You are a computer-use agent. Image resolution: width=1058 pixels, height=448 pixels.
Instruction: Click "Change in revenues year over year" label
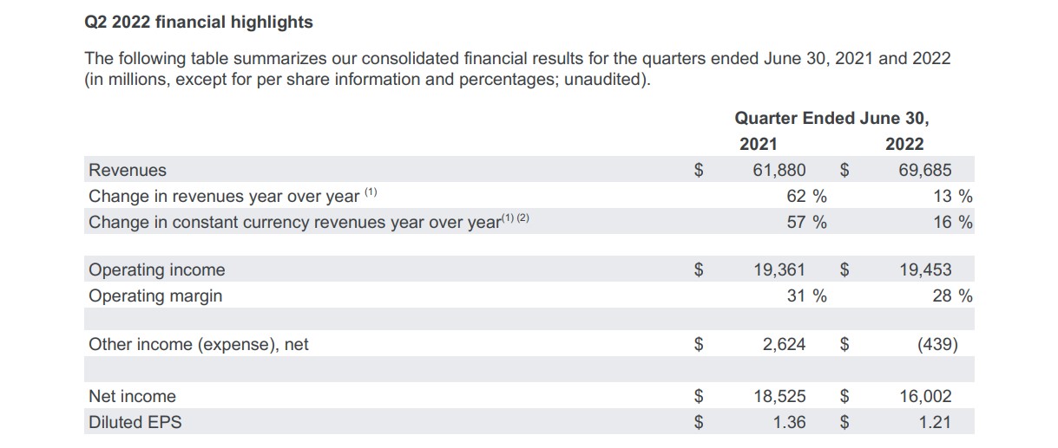click(x=224, y=196)
